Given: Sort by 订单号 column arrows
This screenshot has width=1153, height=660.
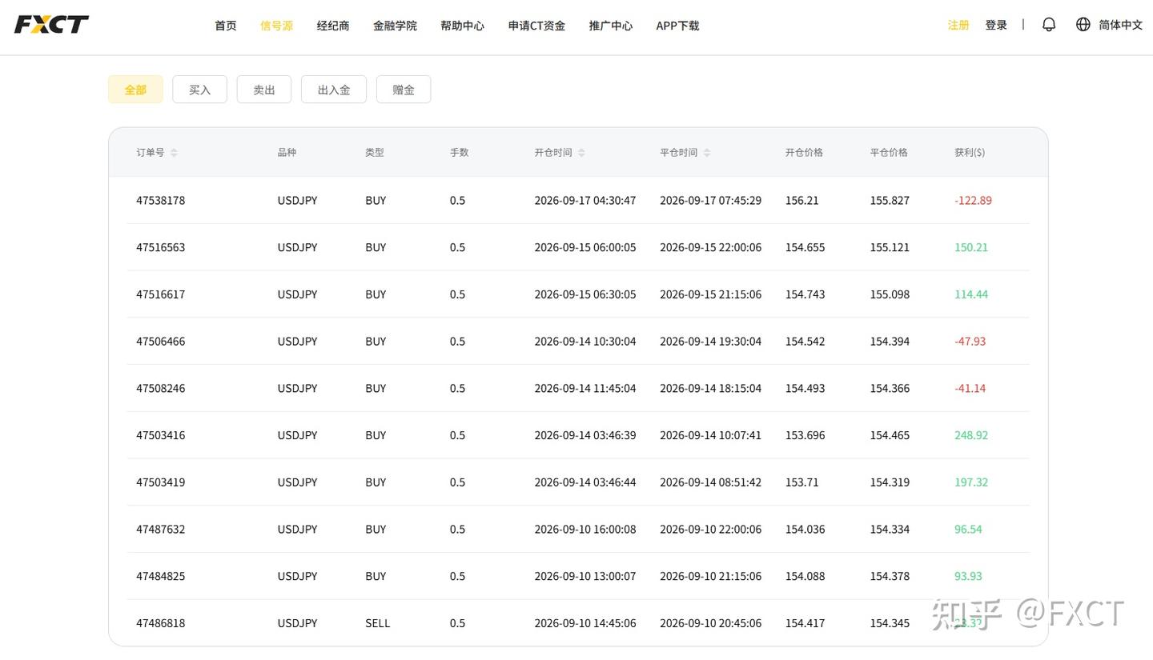Looking at the screenshot, I should pyautogui.click(x=174, y=153).
